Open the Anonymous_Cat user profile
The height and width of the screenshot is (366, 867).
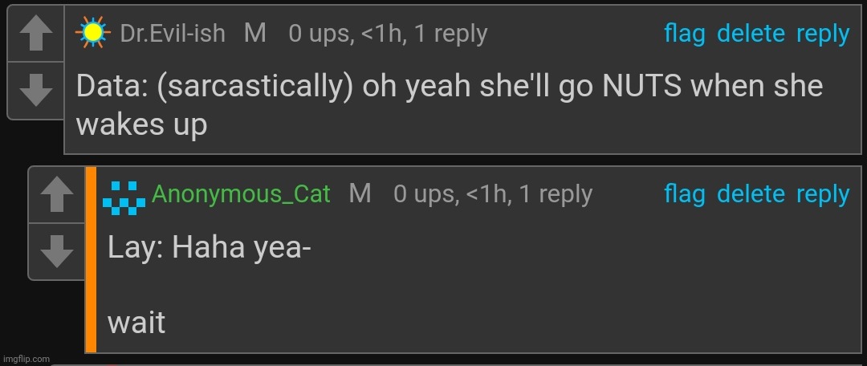241,194
